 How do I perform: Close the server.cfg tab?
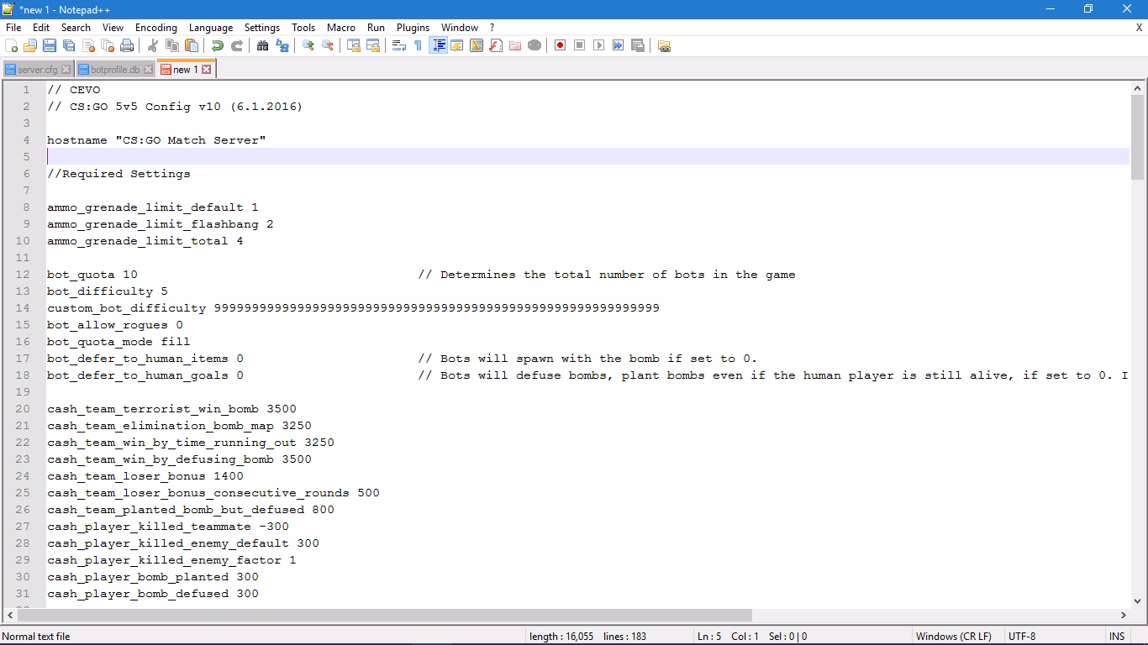(66, 70)
